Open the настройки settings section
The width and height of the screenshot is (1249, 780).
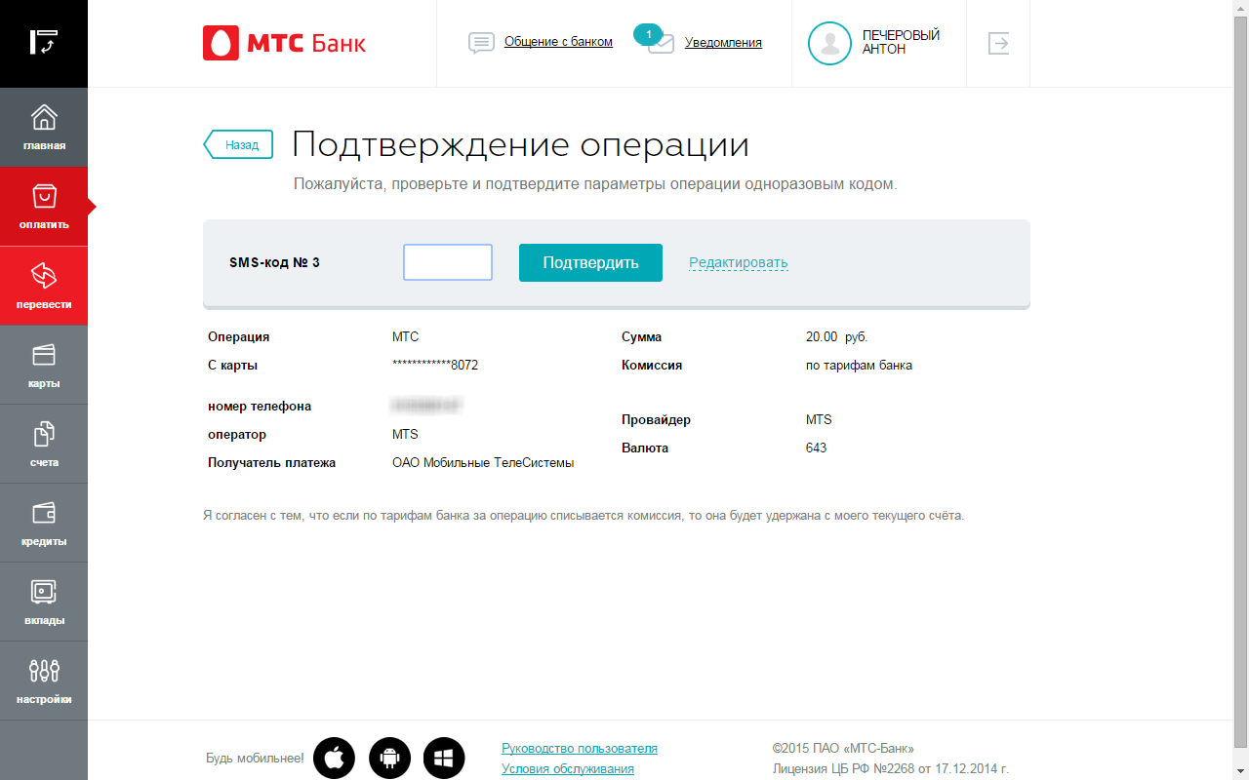point(44,681)
